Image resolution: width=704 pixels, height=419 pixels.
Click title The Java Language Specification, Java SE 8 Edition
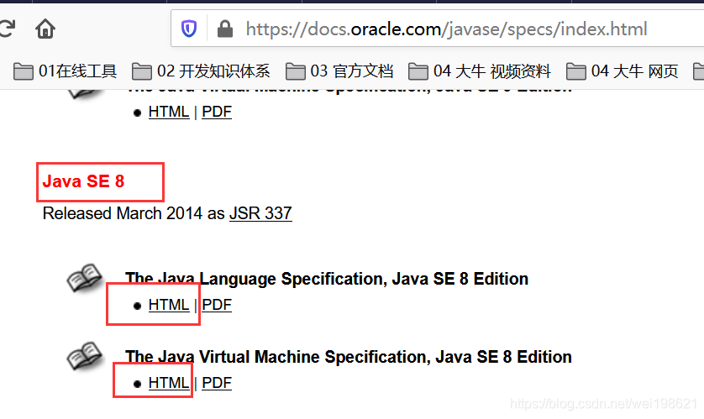click(x=327, y=279)
